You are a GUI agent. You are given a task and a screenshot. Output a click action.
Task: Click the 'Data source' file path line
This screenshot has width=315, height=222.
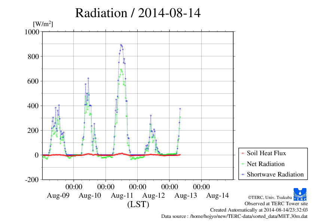pos(234,216)
